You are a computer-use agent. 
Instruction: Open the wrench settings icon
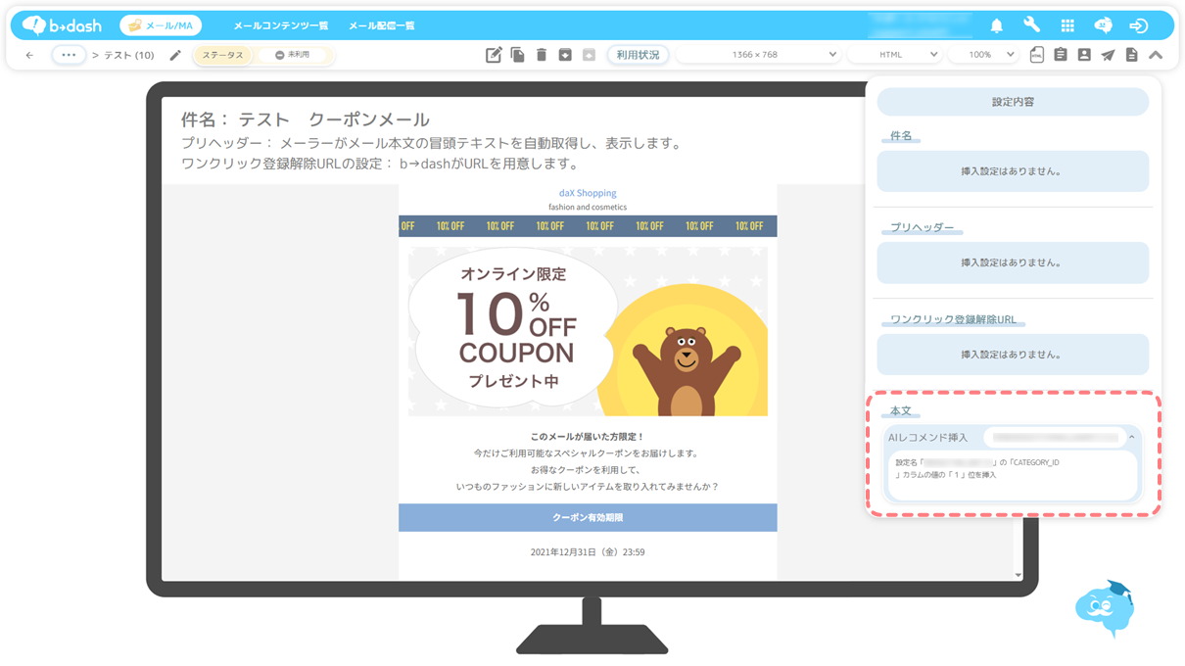[1031, 25]
